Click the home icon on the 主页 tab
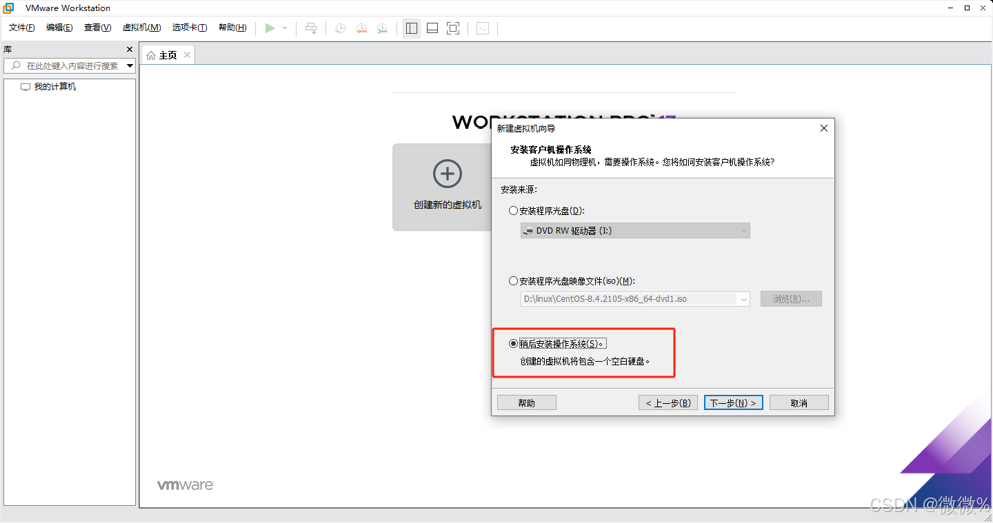The image size is (993, 523). (151, 55)
